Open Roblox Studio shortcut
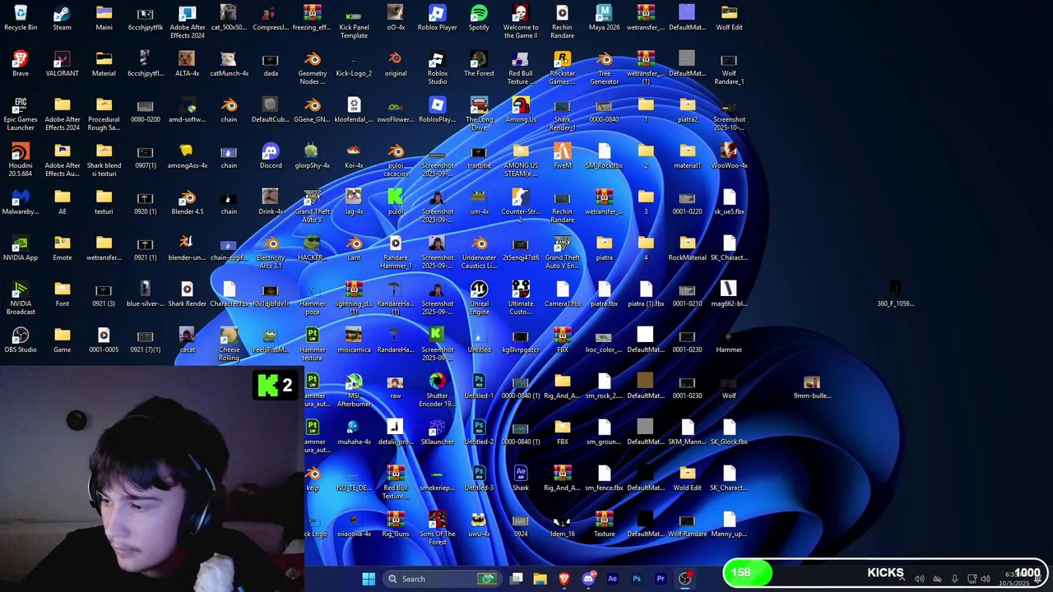Screen dimensions: 1053x592 coord(438,68)
